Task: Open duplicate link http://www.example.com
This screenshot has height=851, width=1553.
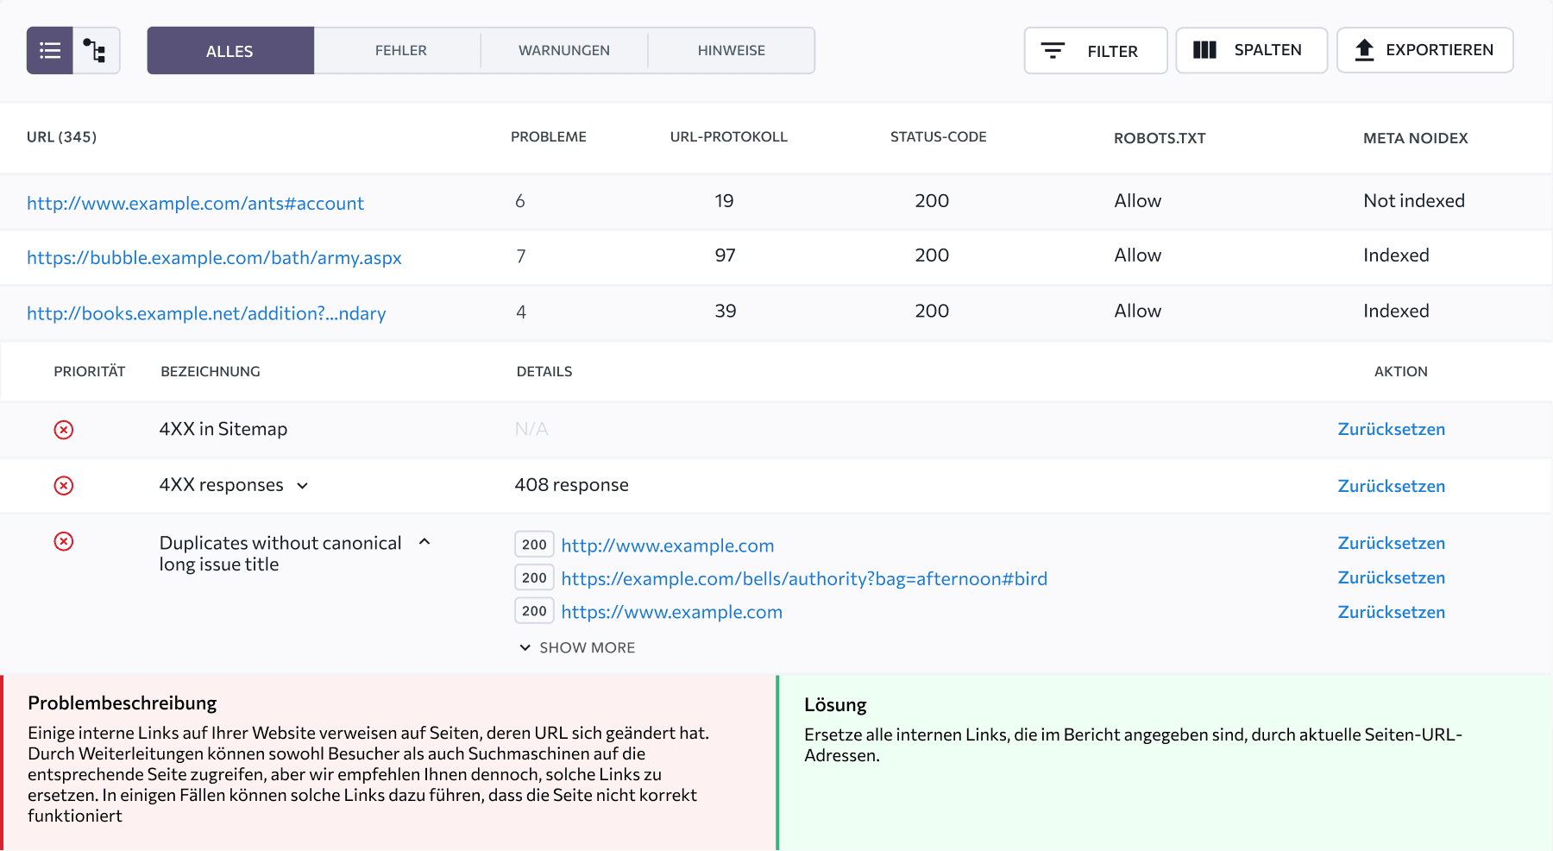Action: point(668,545)
